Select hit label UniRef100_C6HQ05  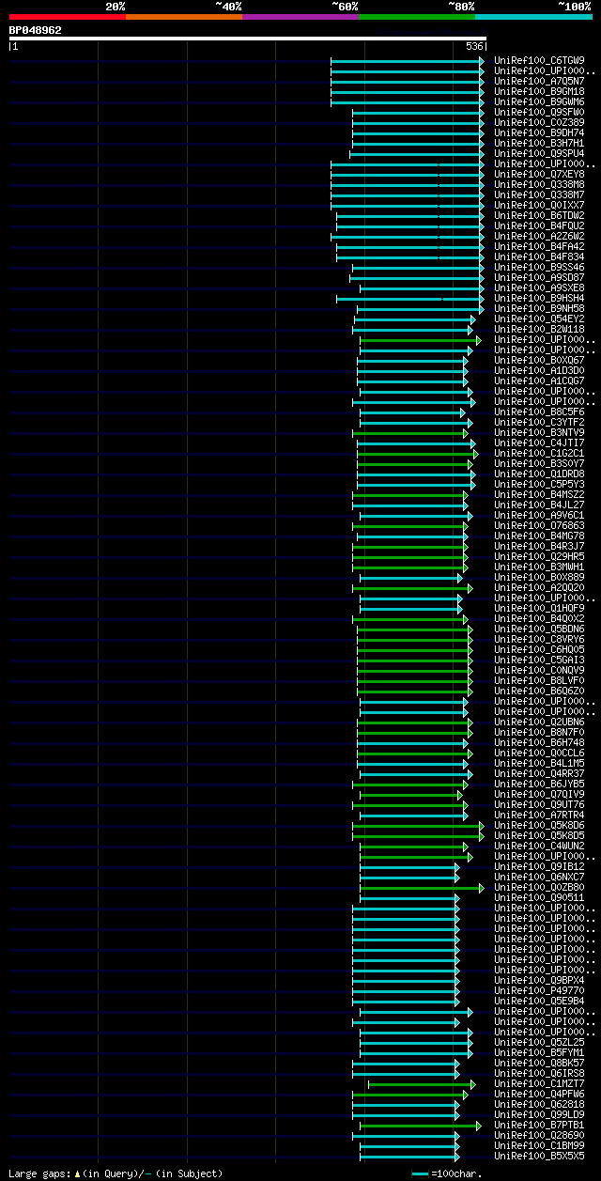click(x=540, y=650)
